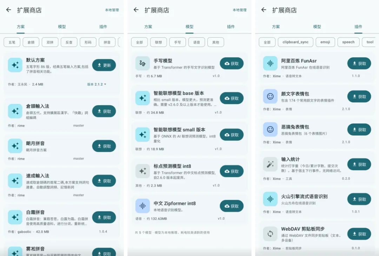Viewport: 379px width, 256px height.
Task: Filter models by 其他 chip
Action: point(215,42)
